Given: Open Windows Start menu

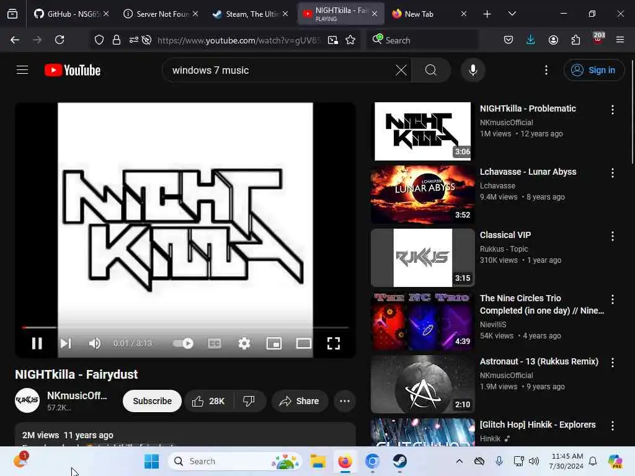Looking at the screenshot, I should tap(152, 461).
